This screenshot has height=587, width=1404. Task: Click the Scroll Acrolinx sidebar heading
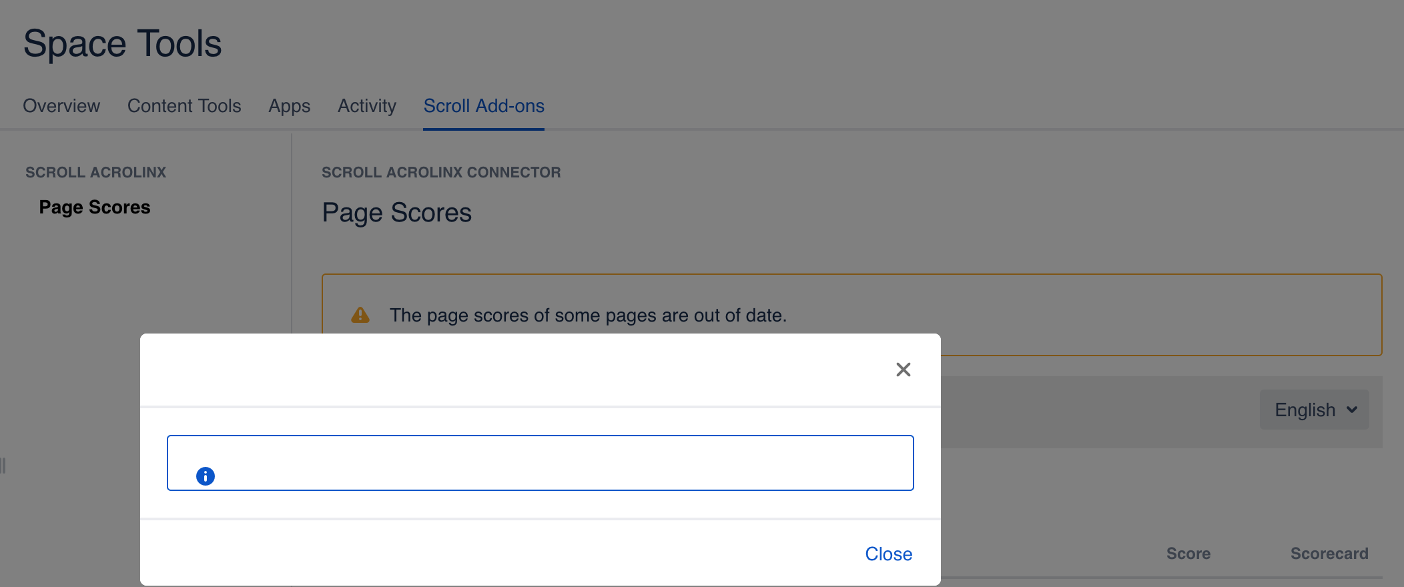point(95,173)
